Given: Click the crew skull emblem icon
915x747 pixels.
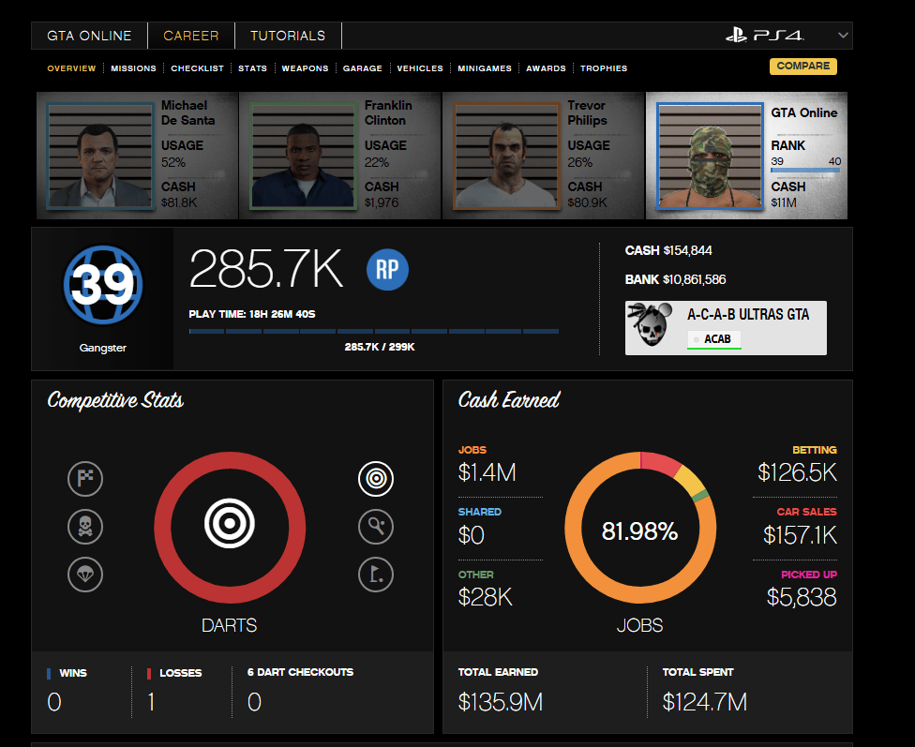Looking at the screenshot, I should coord(650,324).
